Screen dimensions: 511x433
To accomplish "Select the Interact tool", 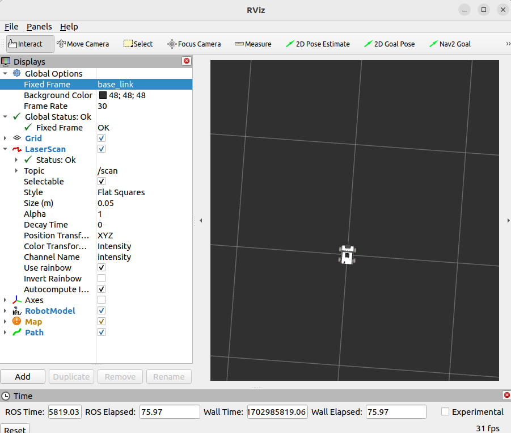I will click(30, 44).
